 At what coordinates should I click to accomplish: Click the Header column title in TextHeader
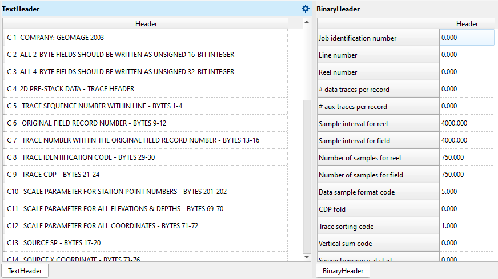[x=146, y=24]
